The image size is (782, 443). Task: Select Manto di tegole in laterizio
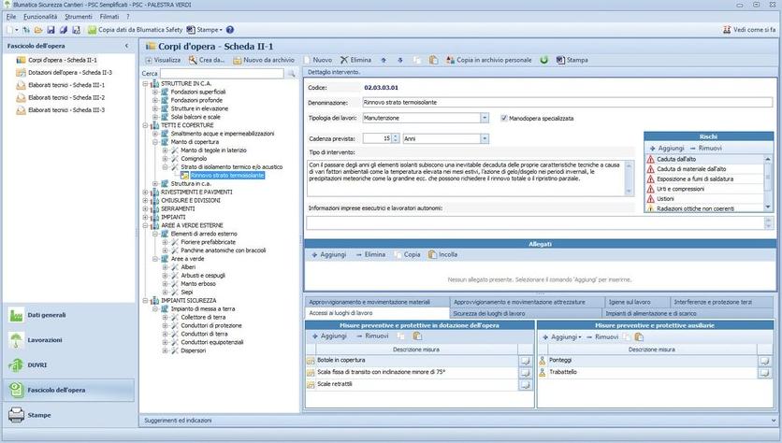coord(213,150)
